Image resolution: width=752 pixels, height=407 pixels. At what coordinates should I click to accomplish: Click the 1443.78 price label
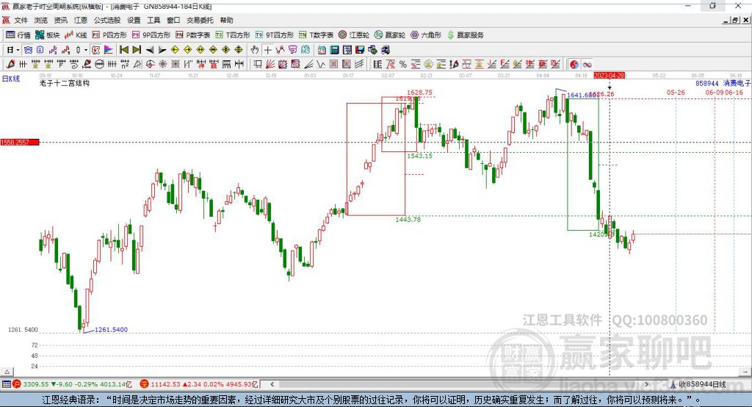coord(408,220)
